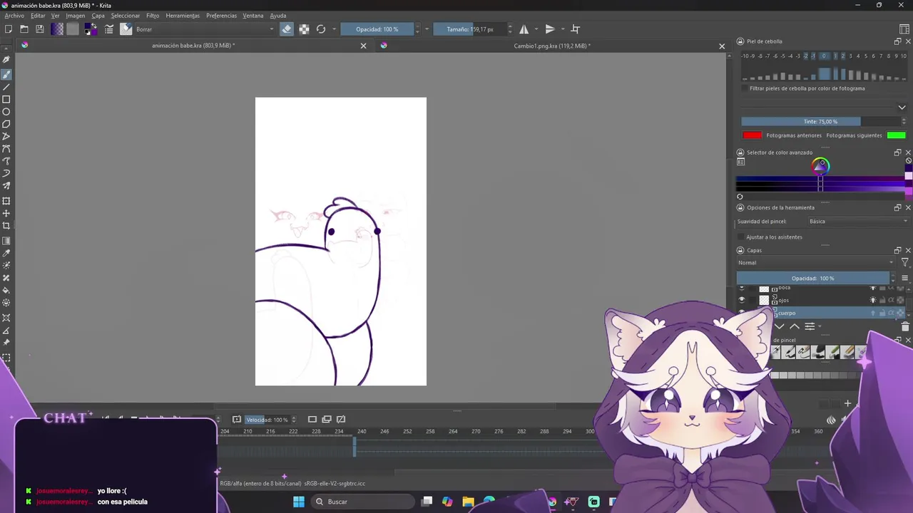Viewport: 913px width, 513px height.
Task: Adjust the Tinte 75,00 % slider
Action: tap(820, 122)
